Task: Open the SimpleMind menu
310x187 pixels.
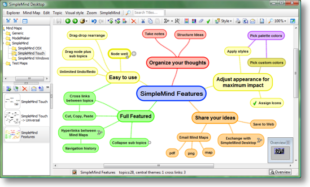Action: (x=110, y=13)
